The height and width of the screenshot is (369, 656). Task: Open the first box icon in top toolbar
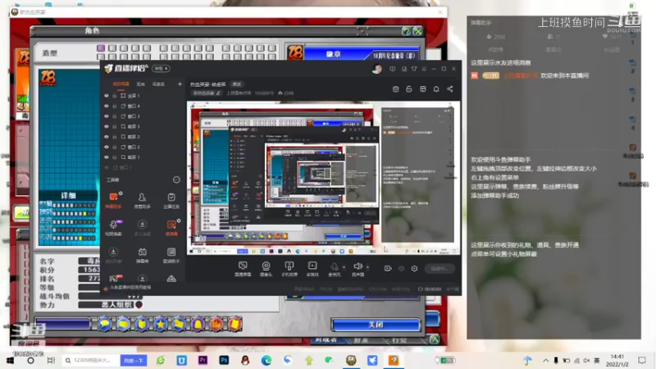click(x=395, y=89)
